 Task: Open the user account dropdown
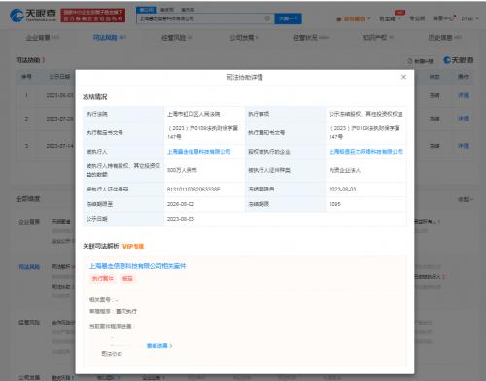[x=469, y=19]
